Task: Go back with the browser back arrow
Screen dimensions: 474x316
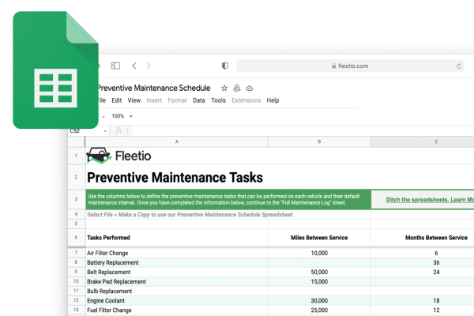Action: click(x=134, y=66)
